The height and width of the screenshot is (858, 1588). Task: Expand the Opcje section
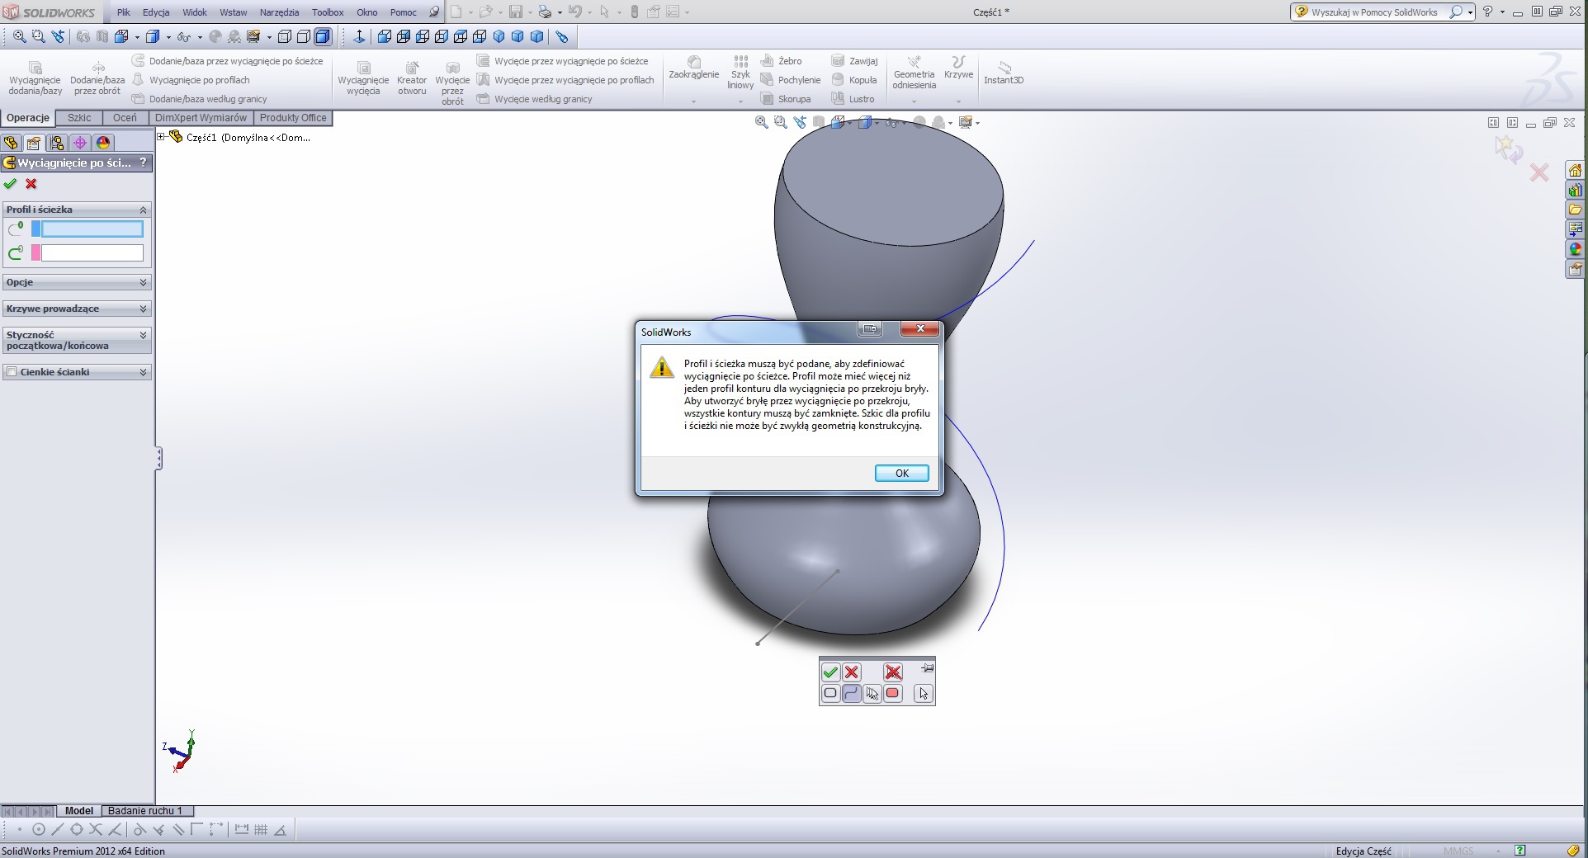pos(143,282)
